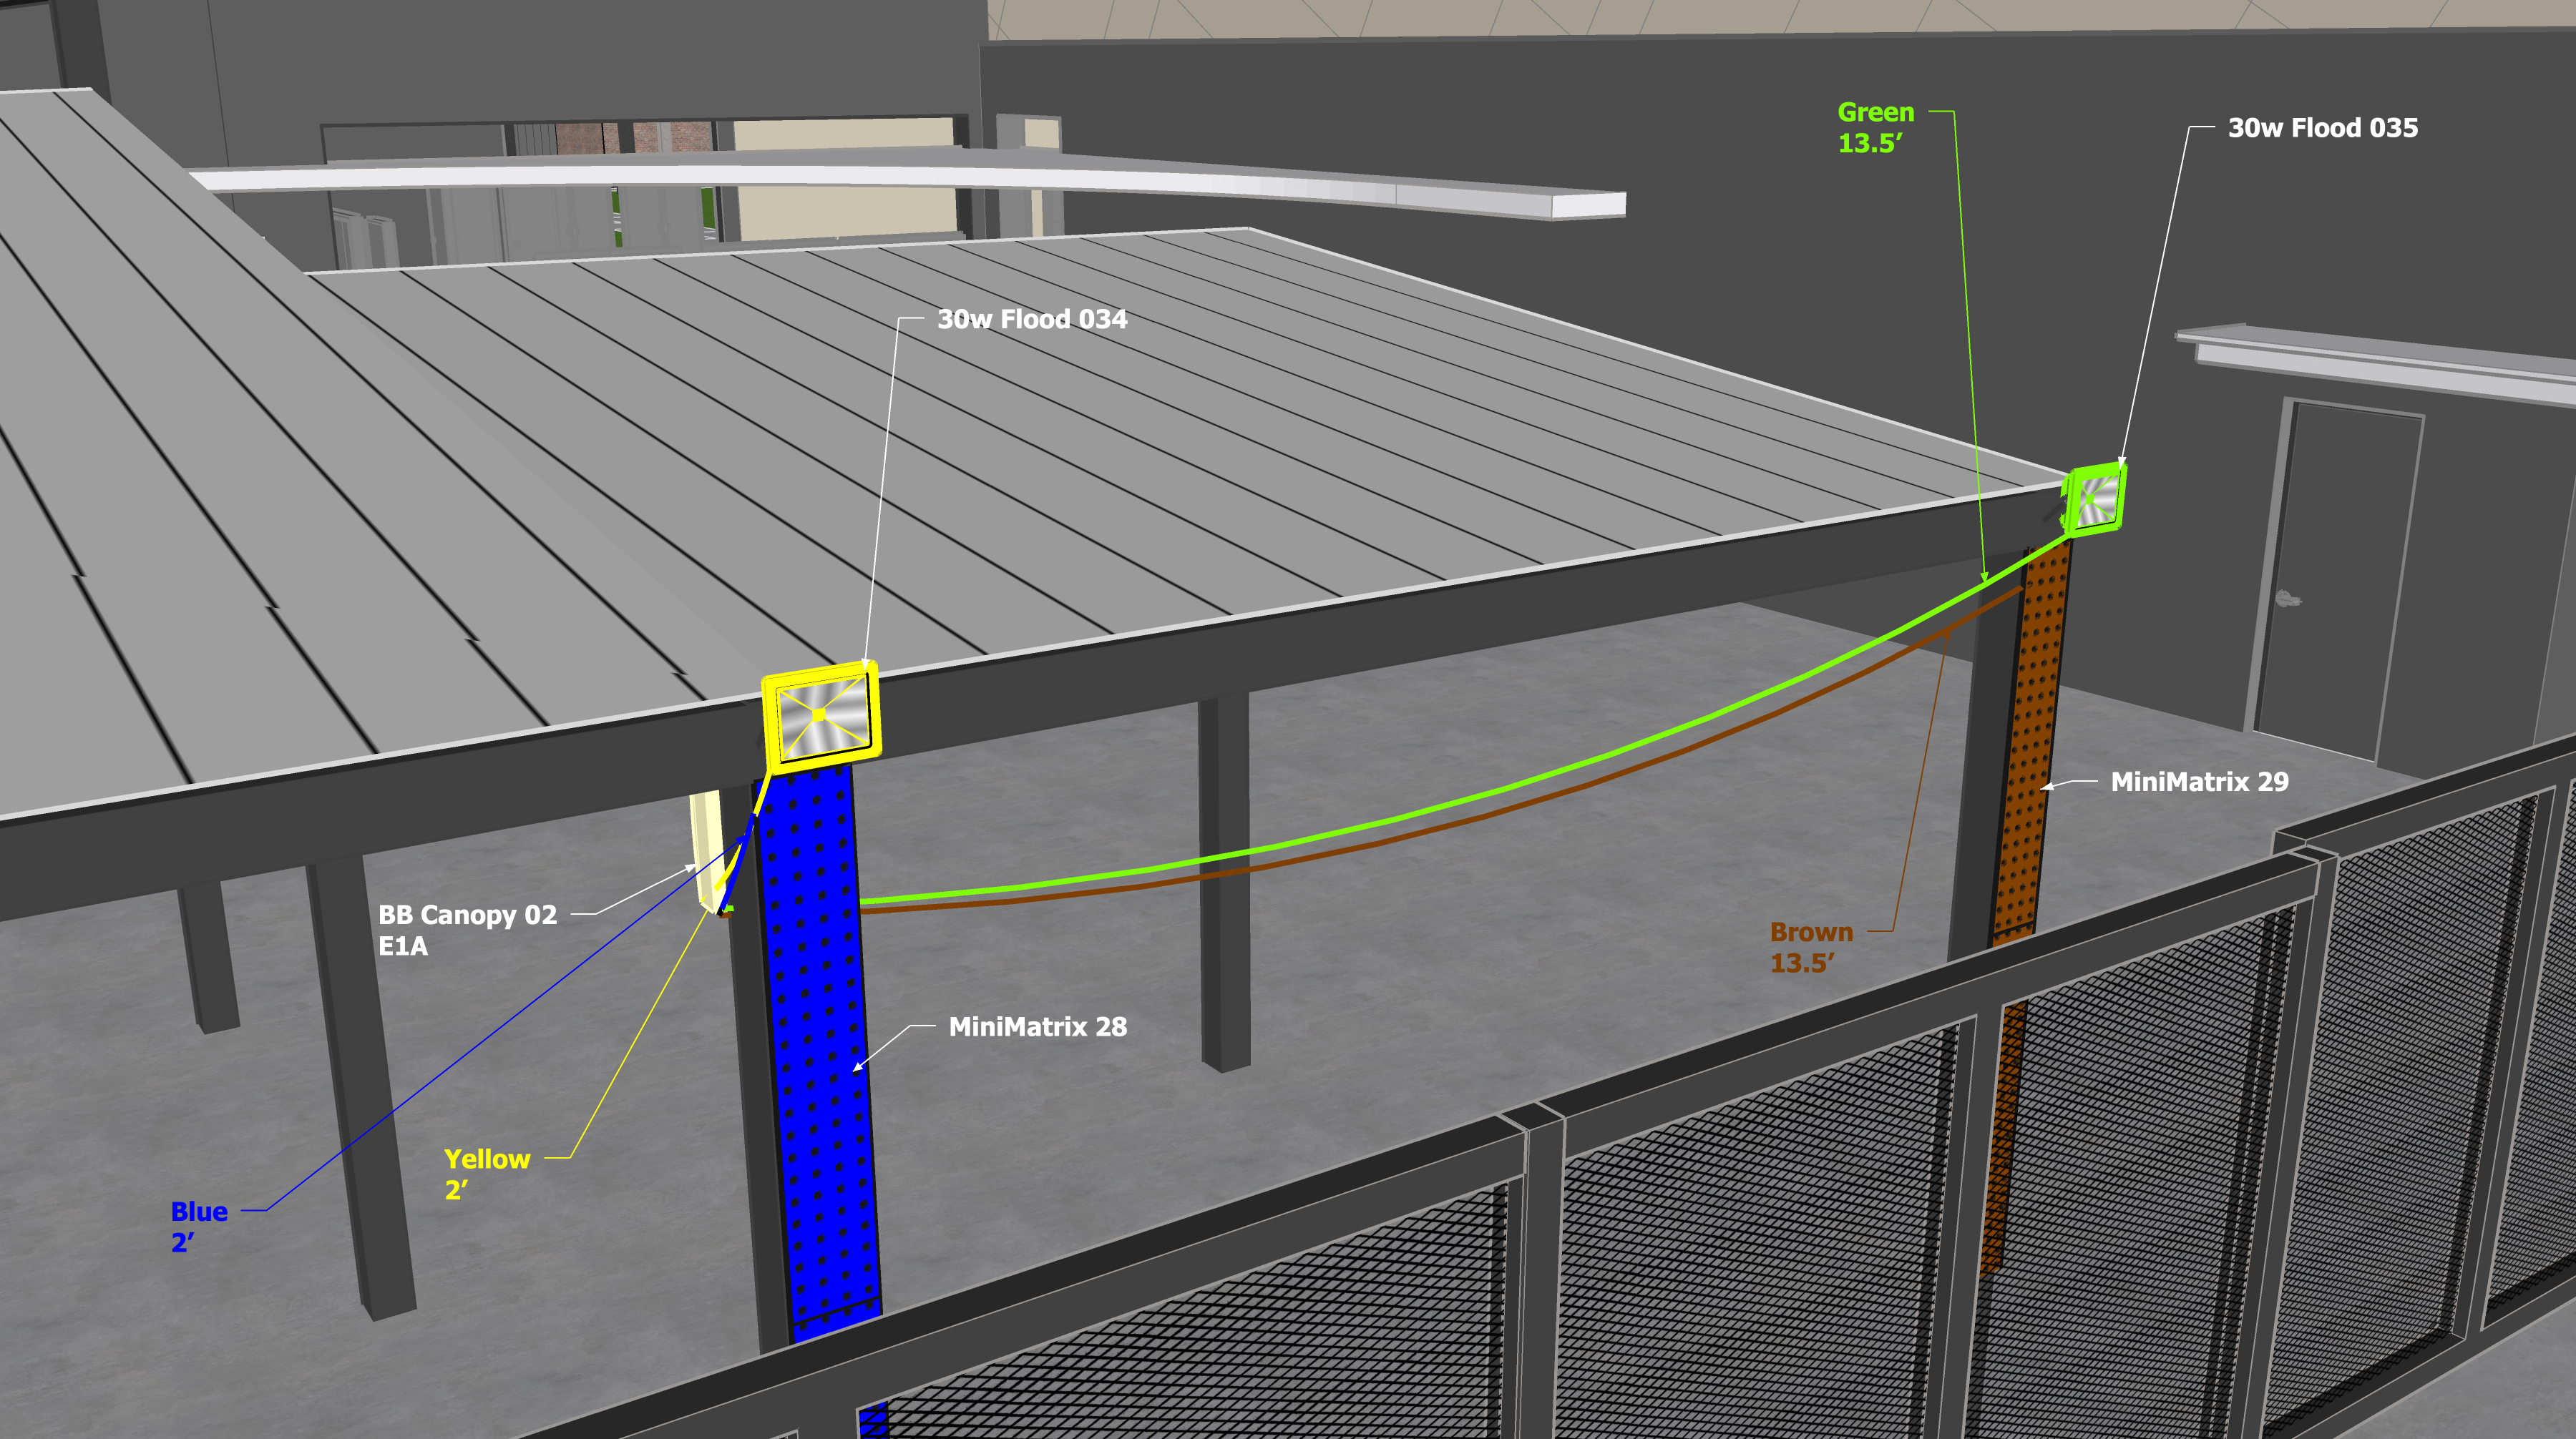The image size is (2576, 1439).
Task: Click the 'MiniMatrix 29' text label
Action: tap(2199, 782)
